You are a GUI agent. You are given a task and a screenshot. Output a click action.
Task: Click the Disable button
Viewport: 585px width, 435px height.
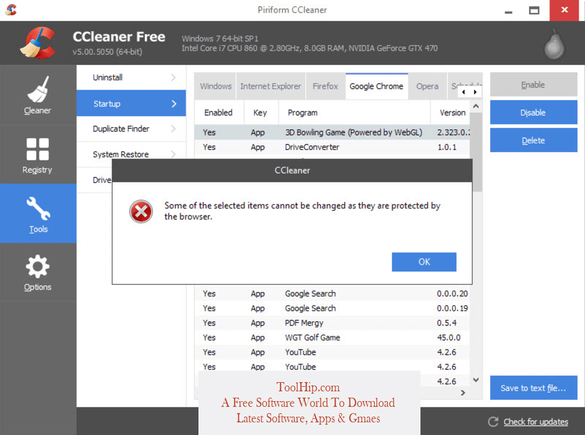coord(533,112)
